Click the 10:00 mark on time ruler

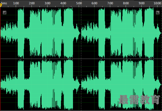tap(157, 3)
